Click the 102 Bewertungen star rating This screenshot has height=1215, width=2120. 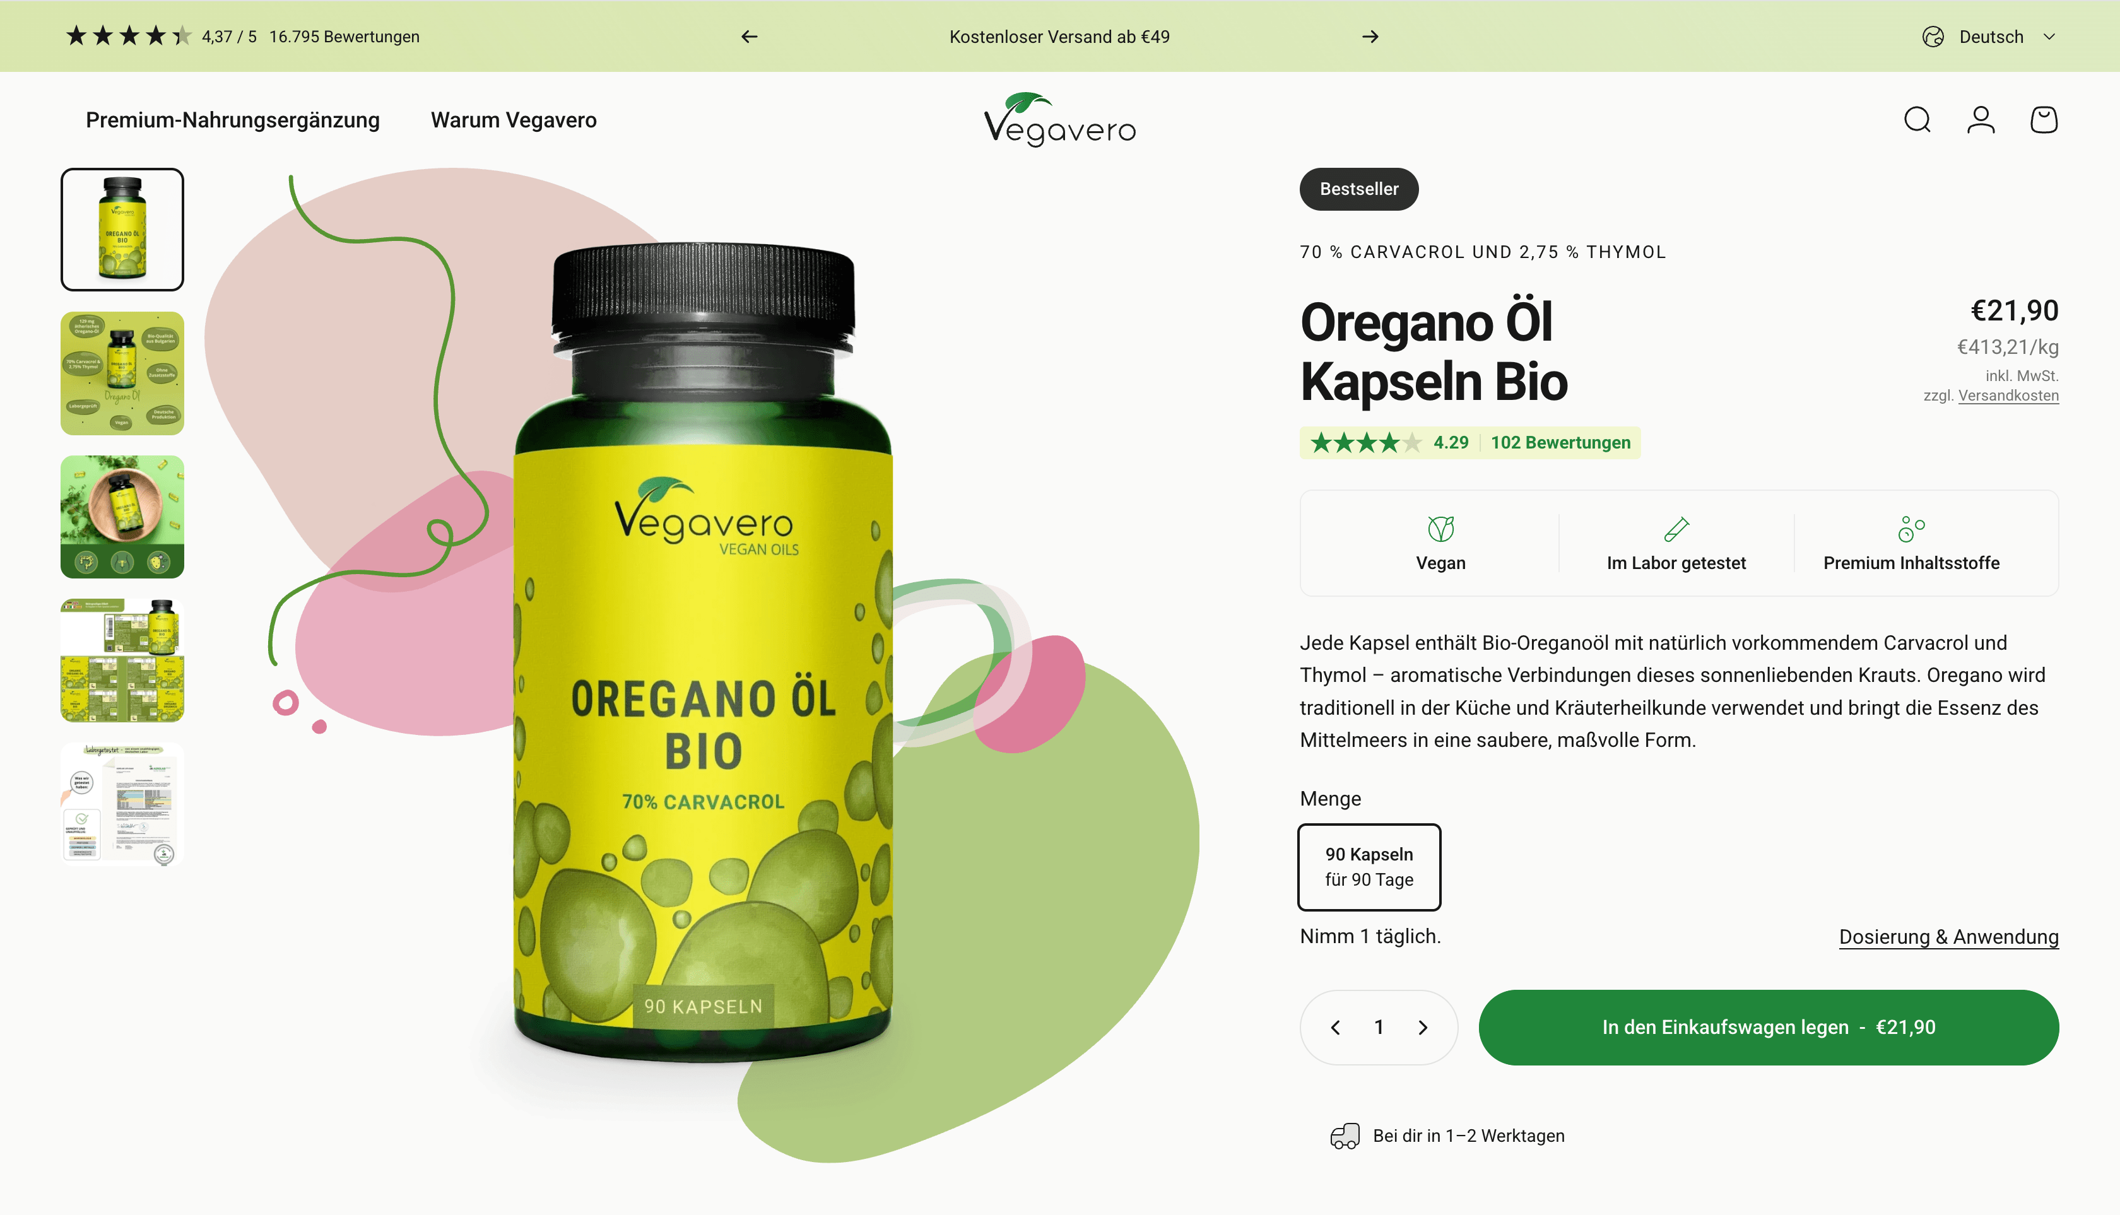[x=1470, y=442]
